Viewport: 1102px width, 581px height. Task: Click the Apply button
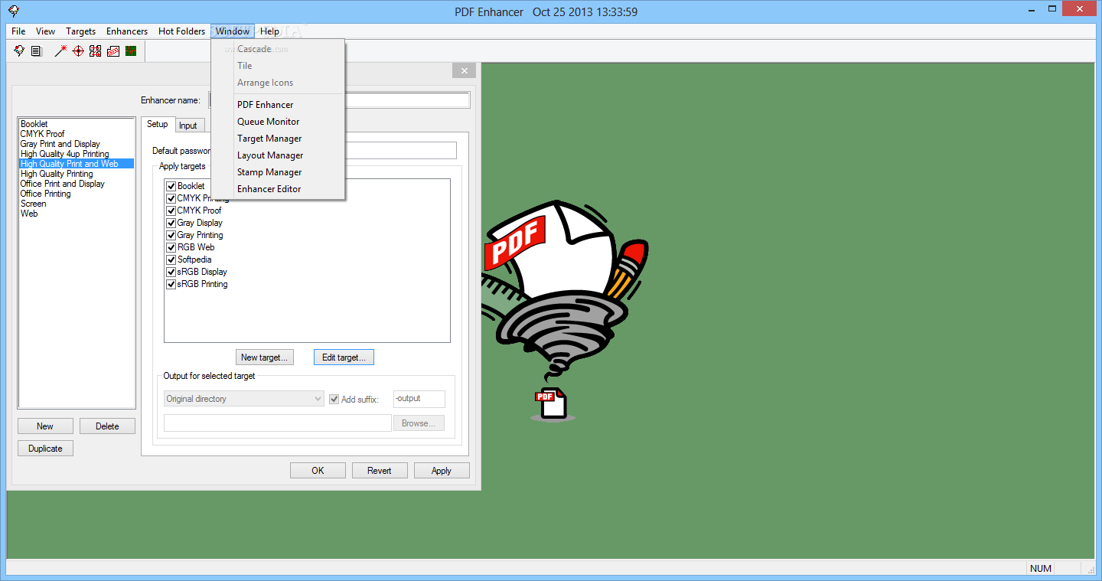pos(442,471)
